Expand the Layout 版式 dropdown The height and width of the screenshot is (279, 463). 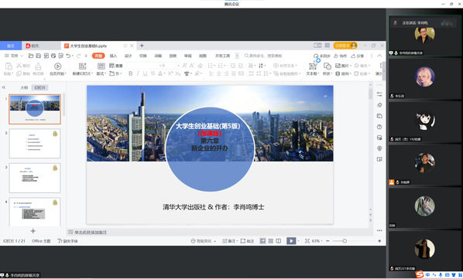[101, 73]
